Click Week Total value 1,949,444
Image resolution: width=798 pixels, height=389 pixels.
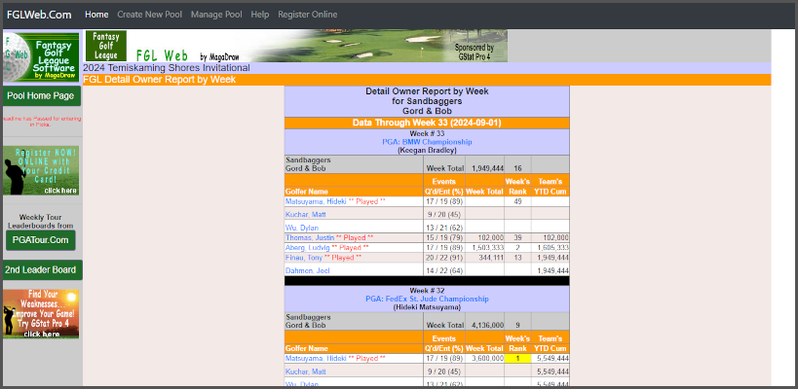tap(487, 168)
